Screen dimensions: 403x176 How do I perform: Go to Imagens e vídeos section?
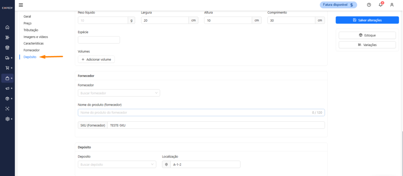(x=36, y=37)
